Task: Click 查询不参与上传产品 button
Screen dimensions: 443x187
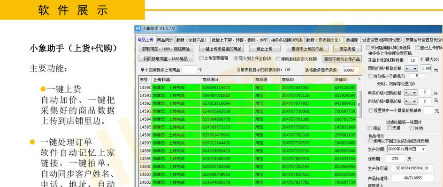Action: pyautogui.click(x=342, y=59)
